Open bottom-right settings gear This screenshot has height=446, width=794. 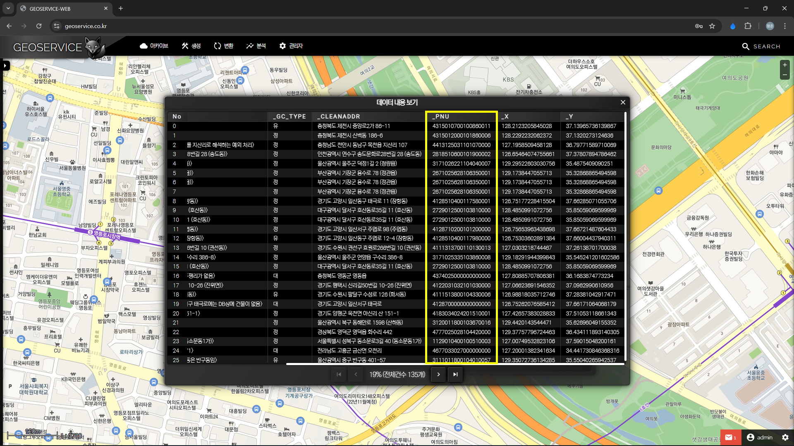(785, 437)
